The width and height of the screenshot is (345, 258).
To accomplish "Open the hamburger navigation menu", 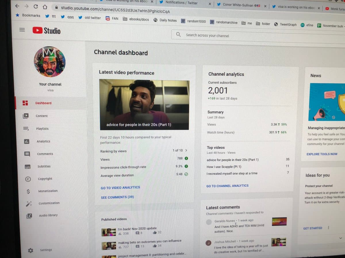I will click(x=22, y=30).
